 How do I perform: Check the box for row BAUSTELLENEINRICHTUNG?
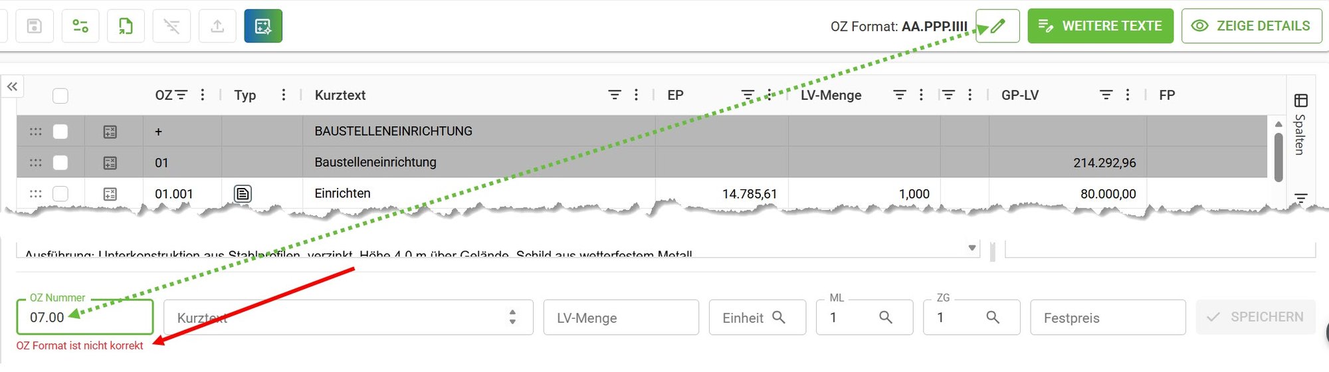(60, 132)
